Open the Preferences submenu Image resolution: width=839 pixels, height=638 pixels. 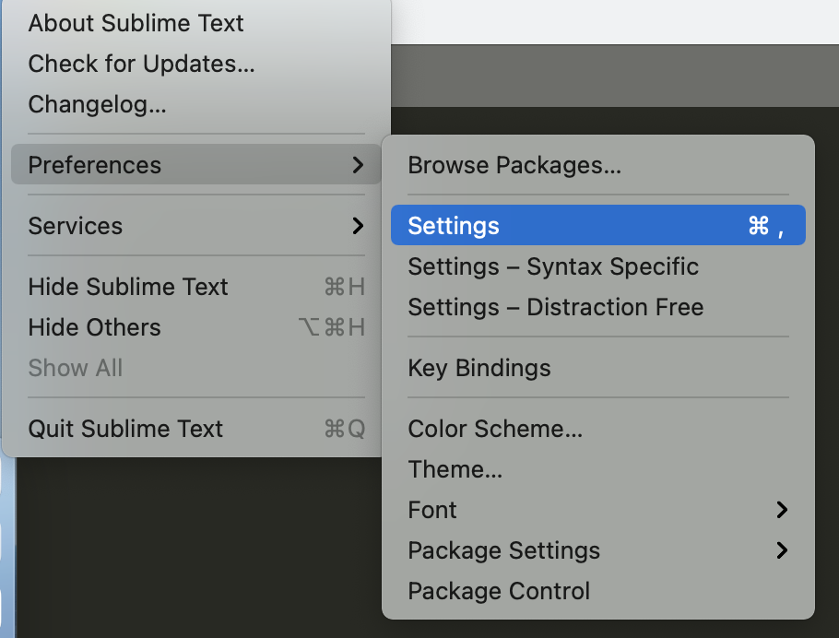(93, 164)
